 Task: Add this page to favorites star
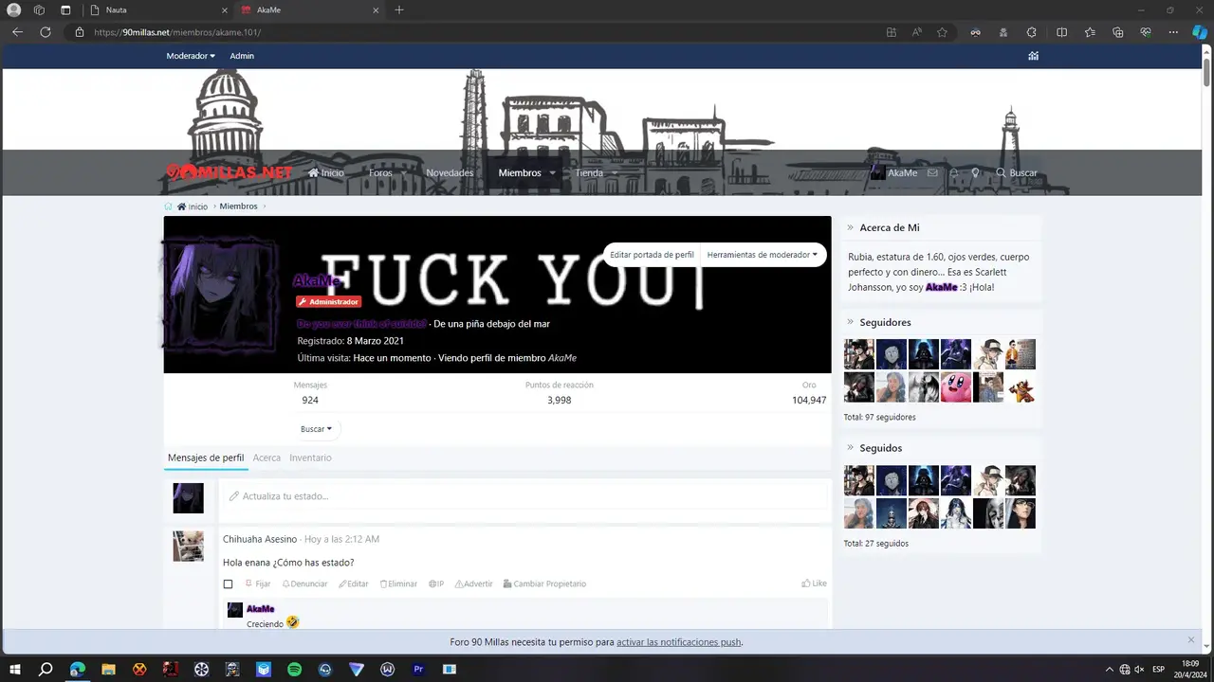pyautogui.click(x=942, y=32)
